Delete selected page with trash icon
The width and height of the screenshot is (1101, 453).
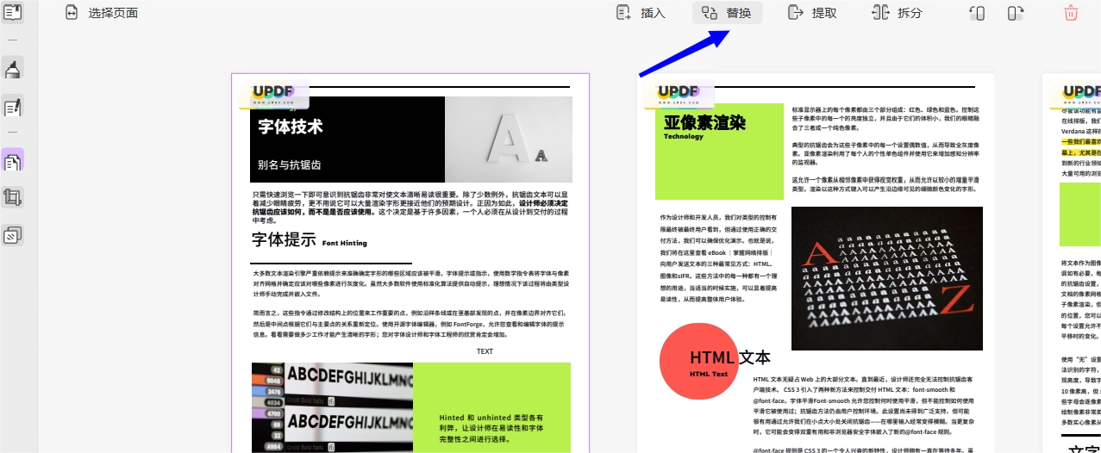click(1071, 13)
